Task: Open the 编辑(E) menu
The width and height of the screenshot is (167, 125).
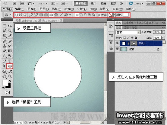Action: tap(20, 9)
